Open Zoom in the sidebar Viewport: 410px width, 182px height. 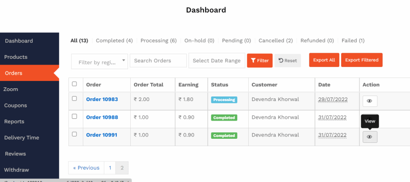click(x=30, y=89)
